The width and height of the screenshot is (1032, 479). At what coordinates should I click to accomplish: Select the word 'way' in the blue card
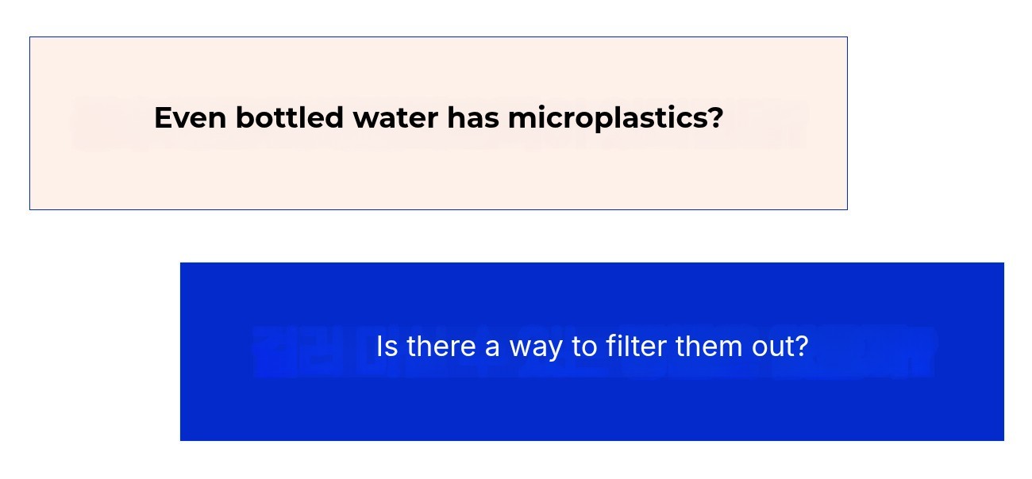(536, 347)
